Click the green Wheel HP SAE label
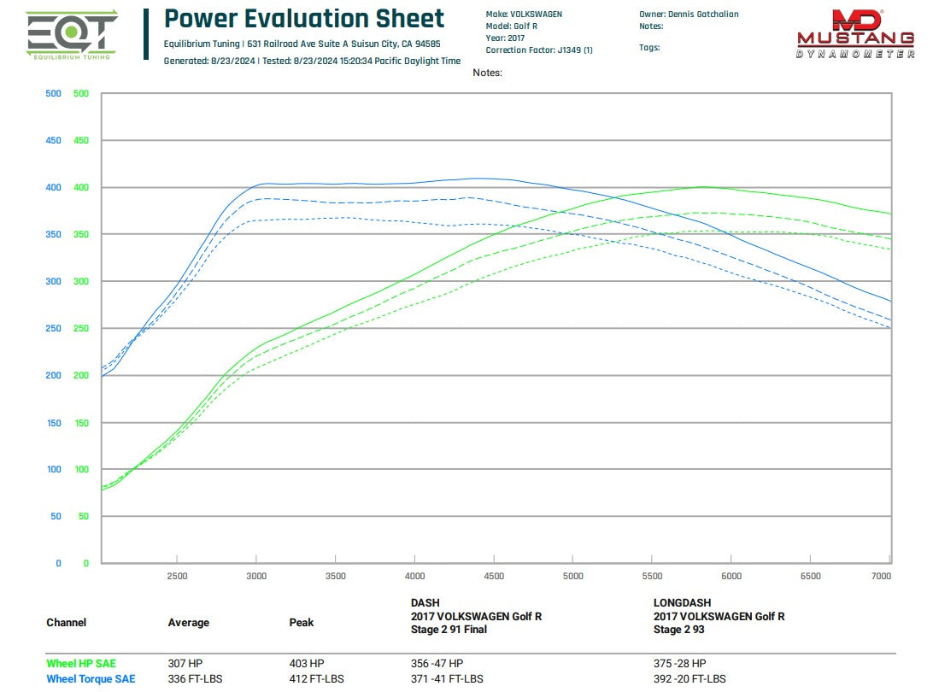Screen dimensions: 933x692 81,663
